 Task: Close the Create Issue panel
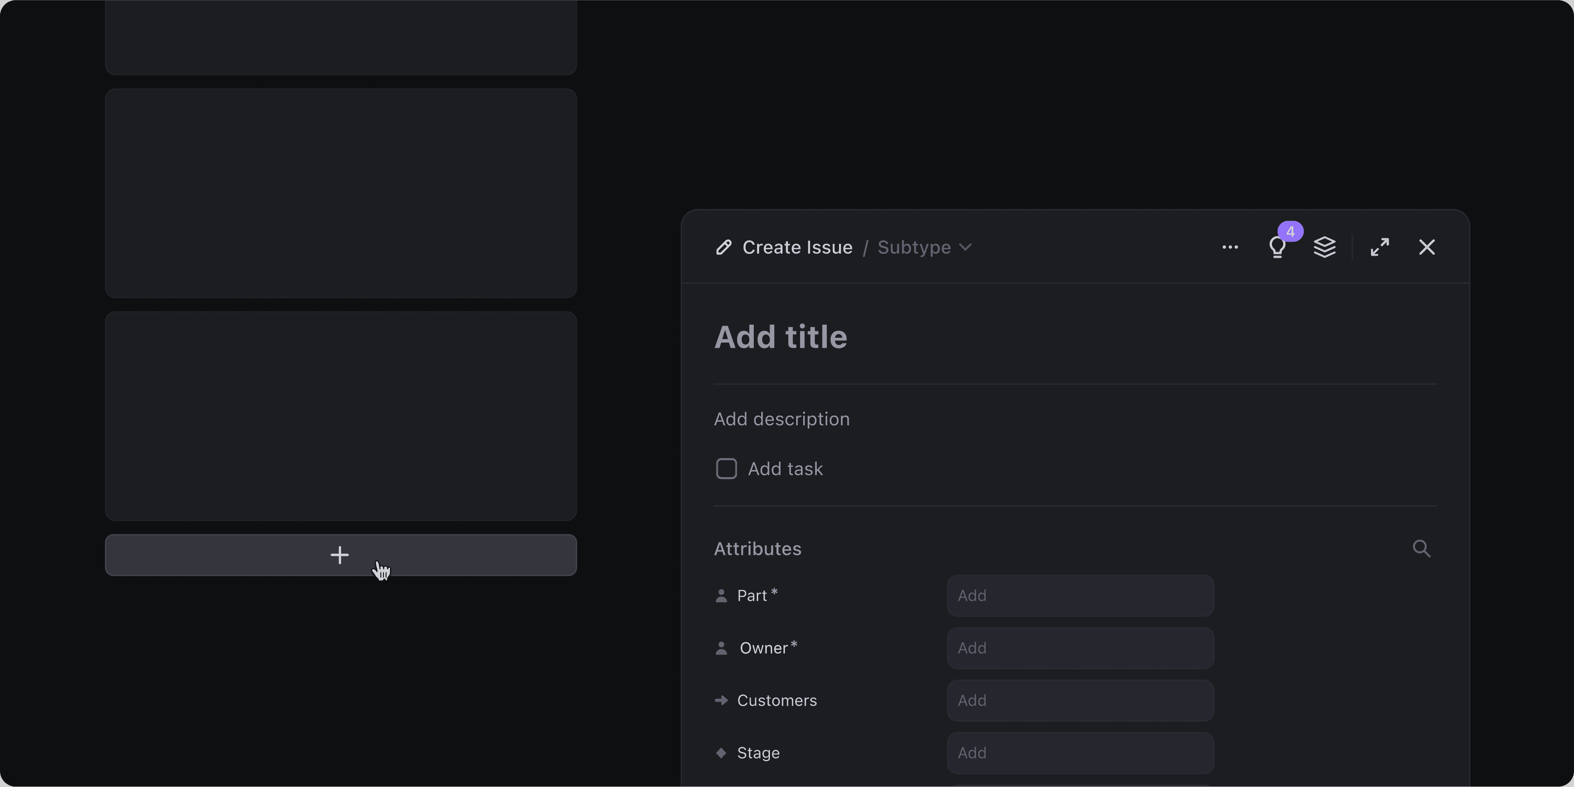click(x=1427, y=247)
